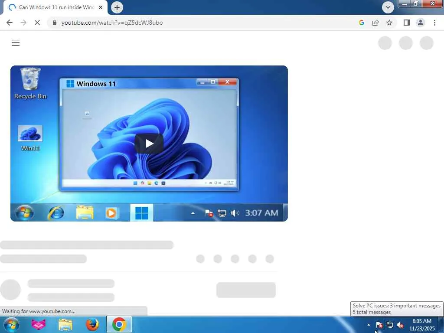444x333 pixels.
Task: Open the lock site information icon
Action: pyautogui.click(x=55, y=23)
